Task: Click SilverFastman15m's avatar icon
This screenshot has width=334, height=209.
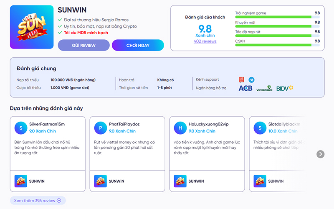Action: 21,128
